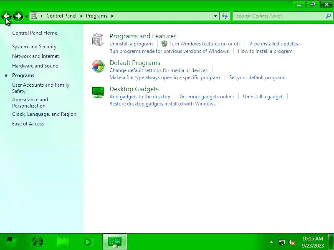Open Clock, Language, and Region
Screen dimensions: 334x250
pyautogui.click(x=44, y=114)
